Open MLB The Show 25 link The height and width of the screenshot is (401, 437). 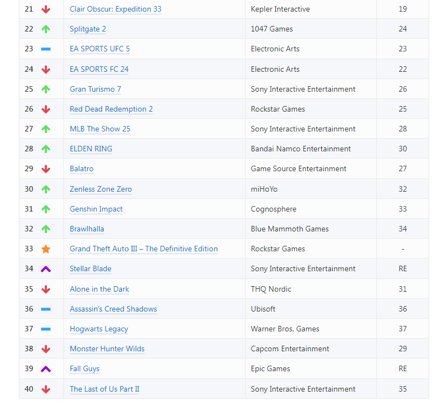pyautogui.click(x=100, y=129)
